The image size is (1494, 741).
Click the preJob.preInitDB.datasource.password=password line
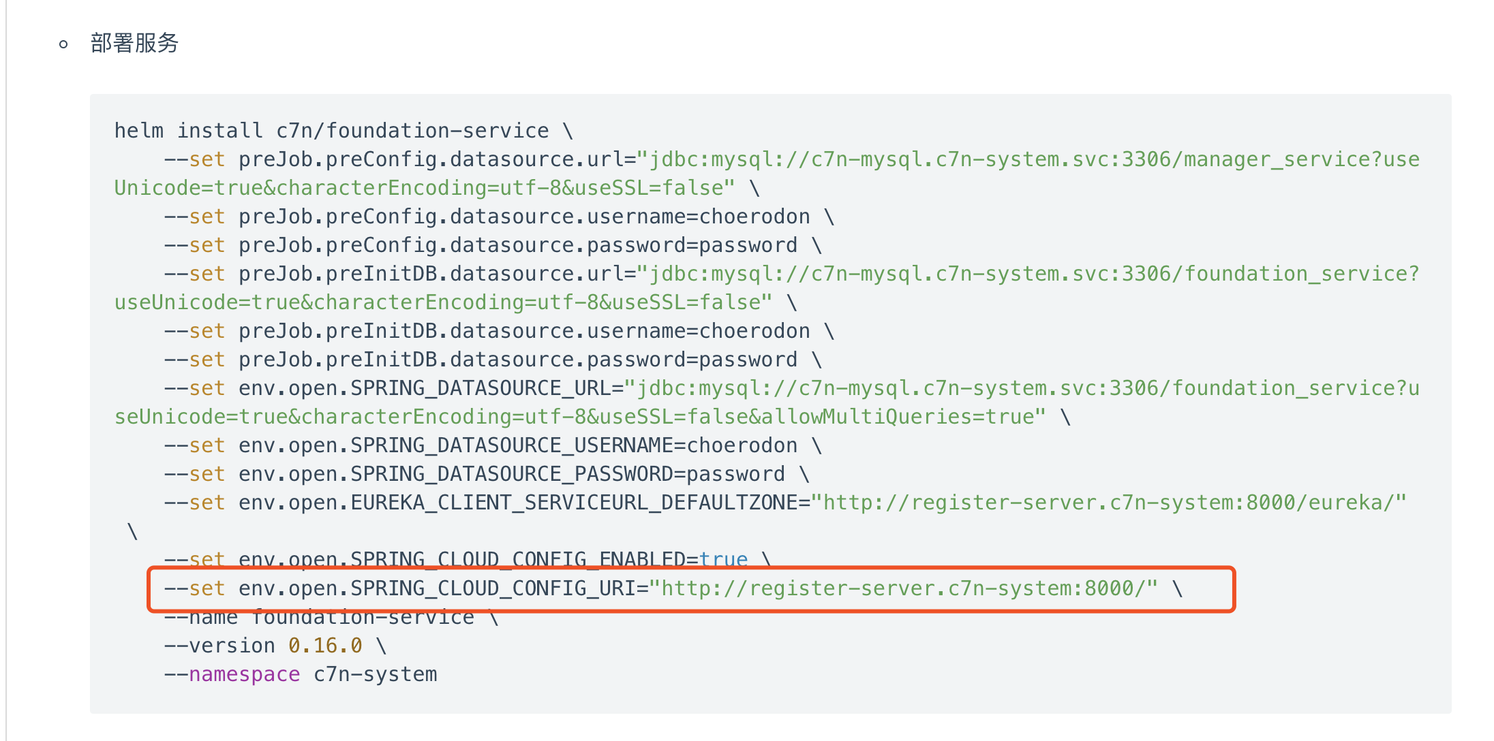(493, 359)
